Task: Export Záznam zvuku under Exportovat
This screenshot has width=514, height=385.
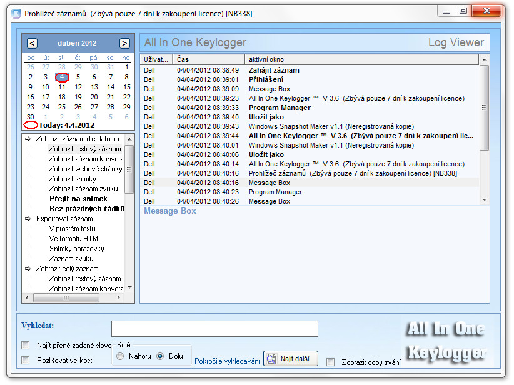Action: click(x=71, y=259)
